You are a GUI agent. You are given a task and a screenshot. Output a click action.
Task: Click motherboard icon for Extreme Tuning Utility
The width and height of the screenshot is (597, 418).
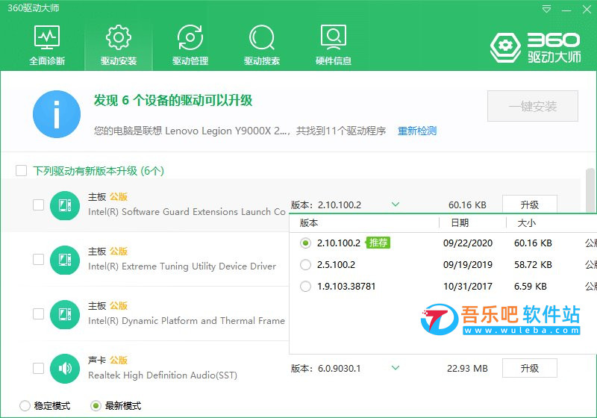coord(65,260)
